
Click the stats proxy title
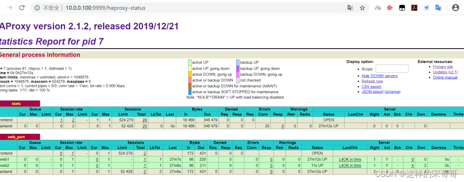click(16, 104)
